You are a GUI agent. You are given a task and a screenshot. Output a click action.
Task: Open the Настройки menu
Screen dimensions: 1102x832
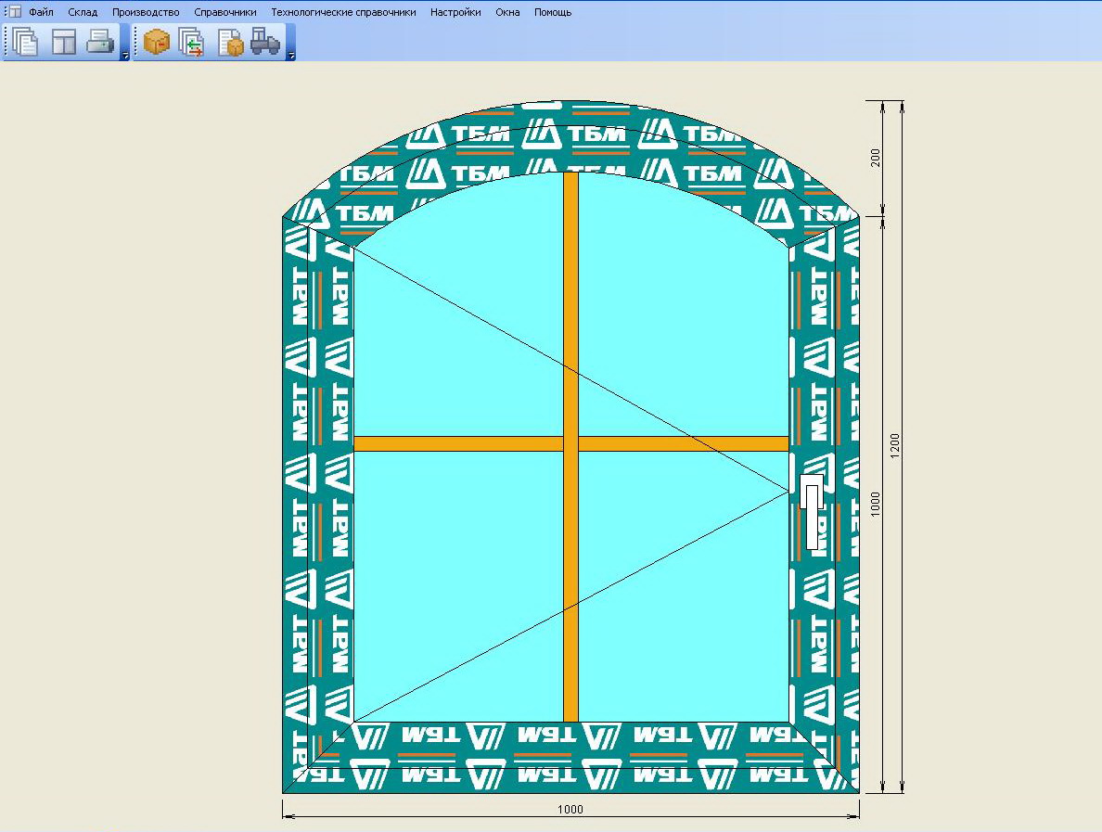455,12
